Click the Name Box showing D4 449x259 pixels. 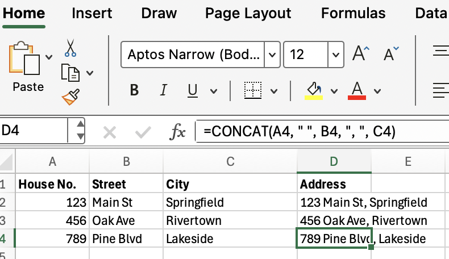[34, 131]
